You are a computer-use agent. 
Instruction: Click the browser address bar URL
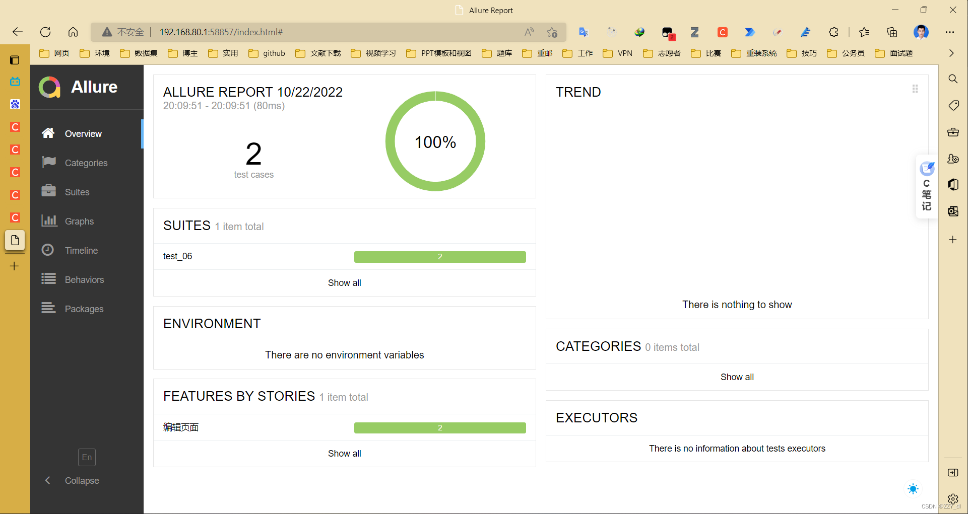tap(221, 32)
